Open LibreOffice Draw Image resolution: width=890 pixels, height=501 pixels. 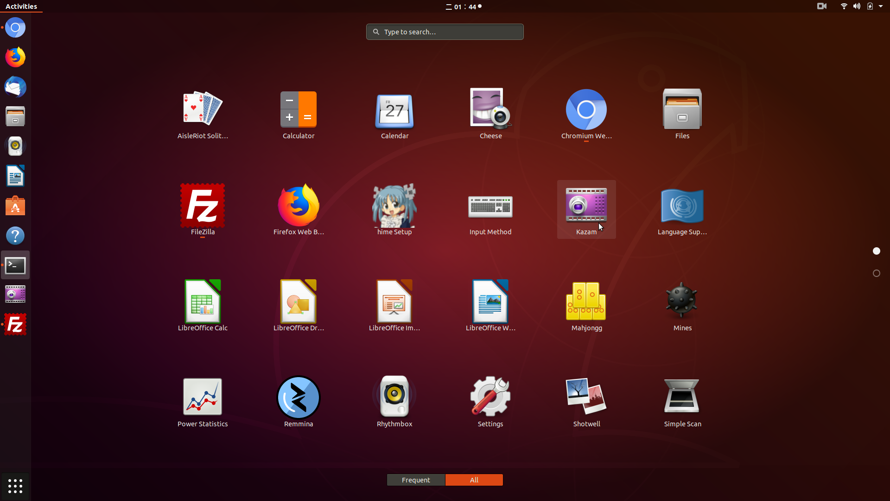tap(299, 306)
